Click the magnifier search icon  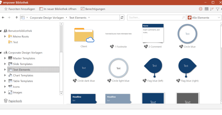click(183, 17)
